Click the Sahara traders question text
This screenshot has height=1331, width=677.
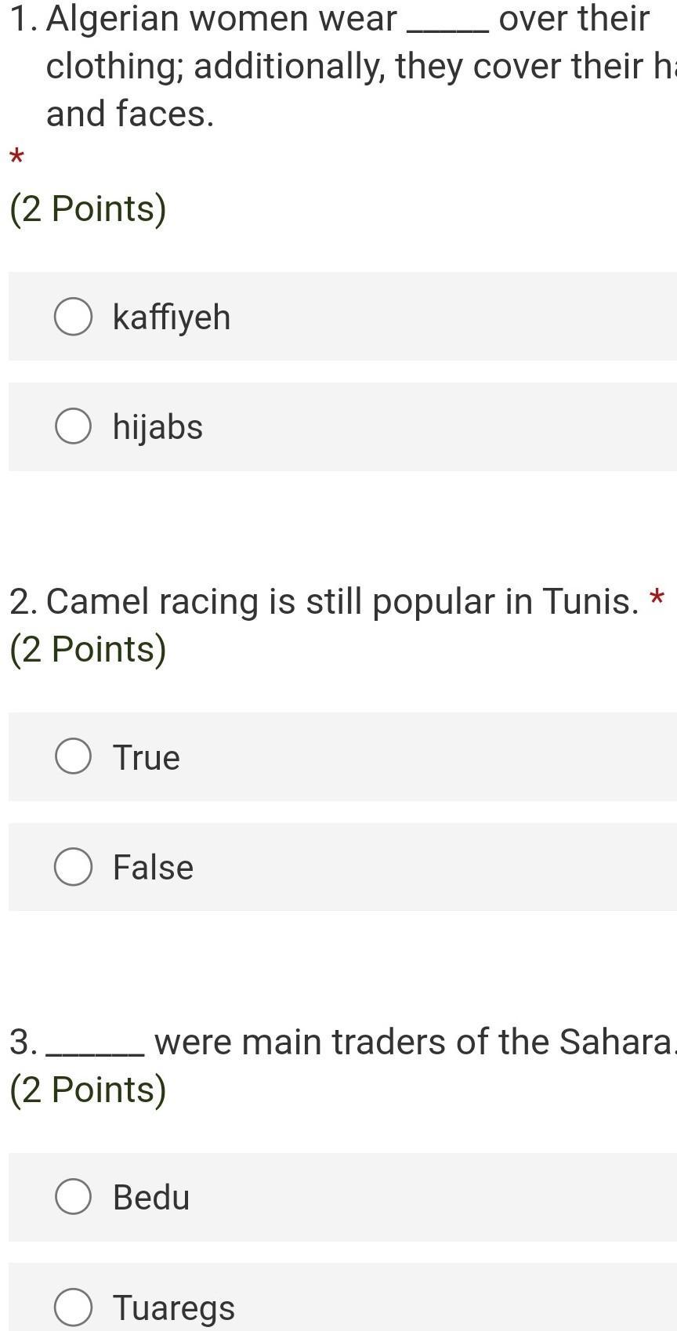[x=392, y=1043]
